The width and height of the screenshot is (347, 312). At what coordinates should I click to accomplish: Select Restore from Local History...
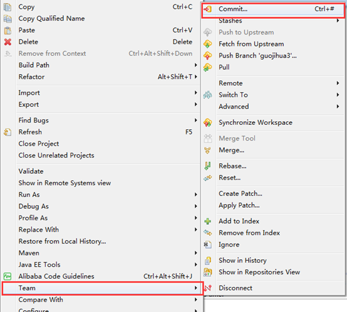pos(63,242)
